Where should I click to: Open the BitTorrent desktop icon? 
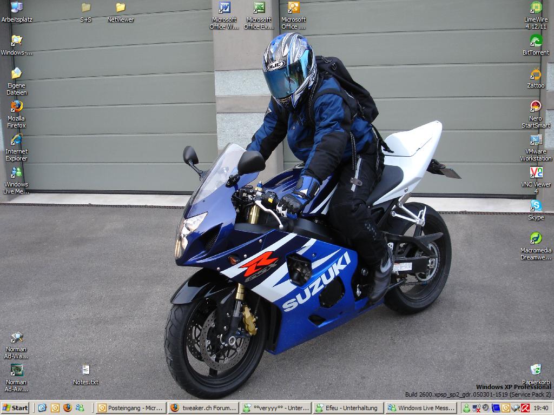click(x=536, y=41)
